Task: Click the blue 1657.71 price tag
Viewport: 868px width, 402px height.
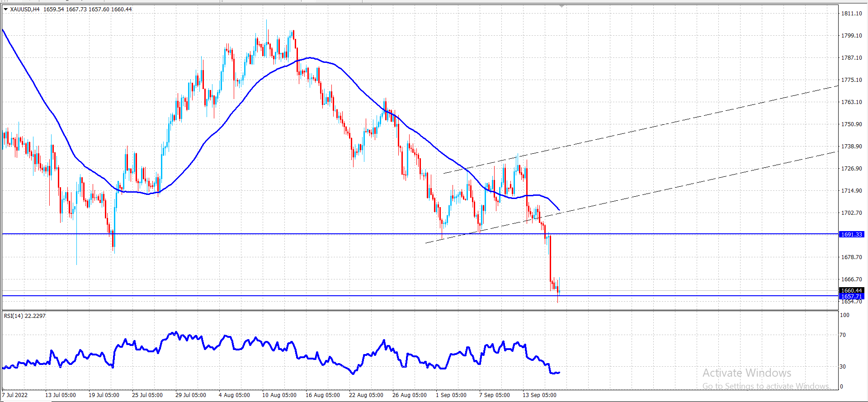Action: click(x=852, y=296)
